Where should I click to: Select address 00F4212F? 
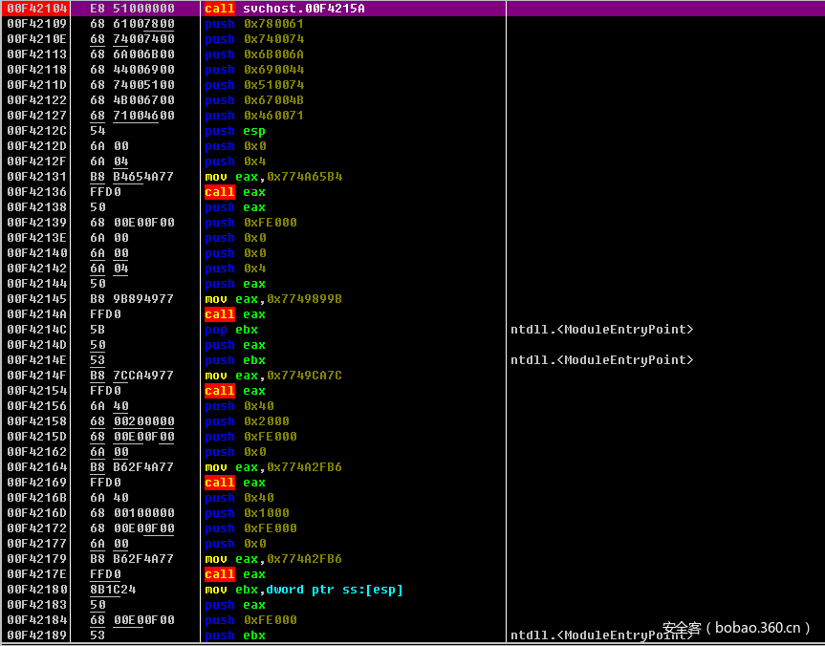pos(37,161)
